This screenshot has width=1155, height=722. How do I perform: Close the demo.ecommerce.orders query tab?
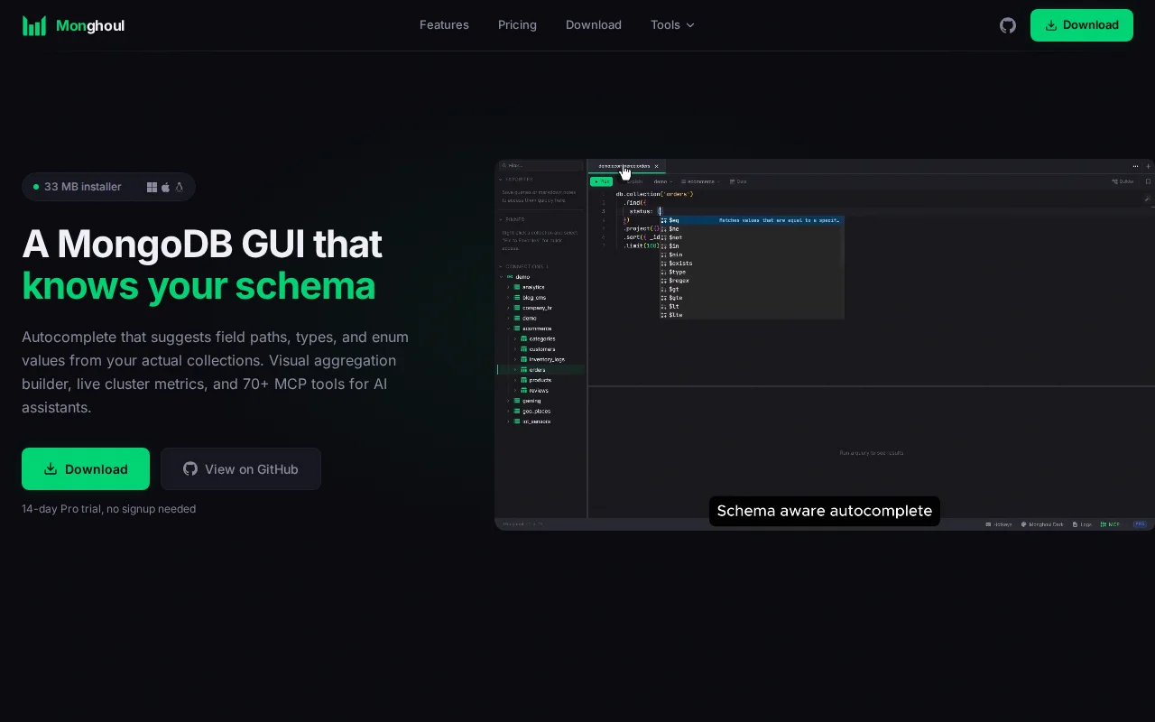tap(656, 166)
